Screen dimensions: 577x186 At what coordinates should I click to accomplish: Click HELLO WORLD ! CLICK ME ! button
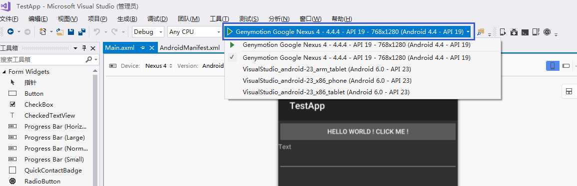(368, 132)
